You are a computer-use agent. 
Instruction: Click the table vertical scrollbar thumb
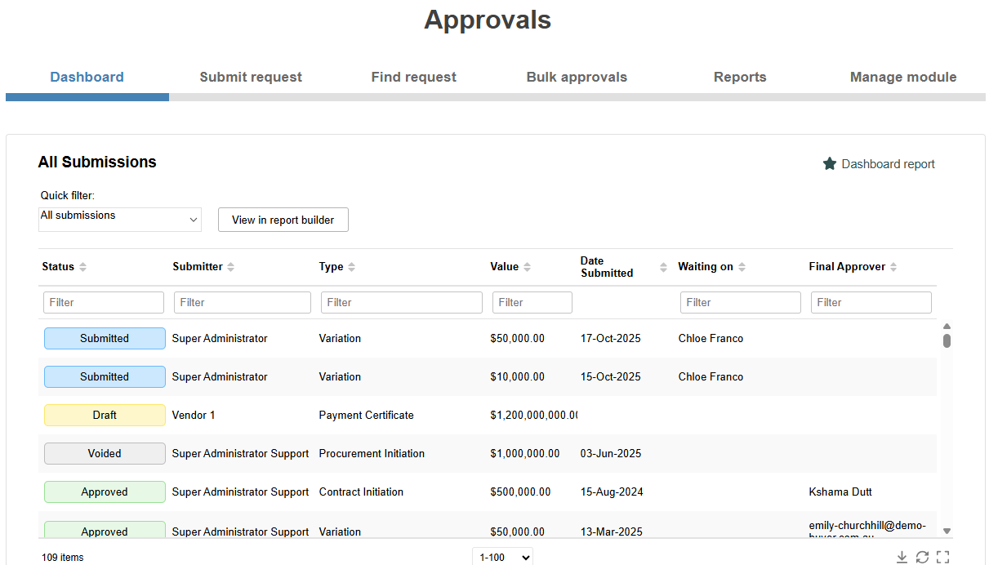coord(947,340)
